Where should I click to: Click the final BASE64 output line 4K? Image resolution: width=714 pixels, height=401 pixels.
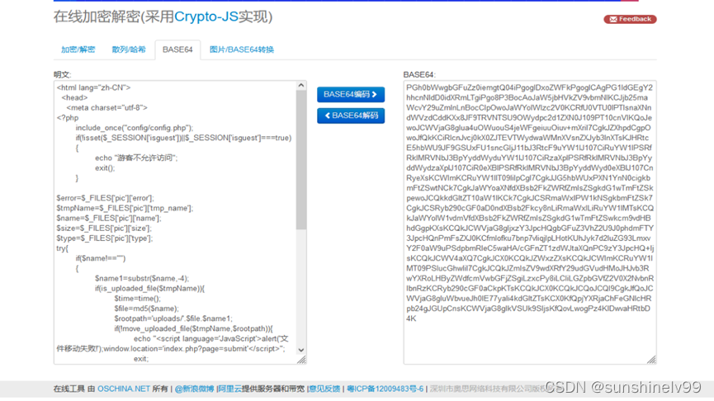[x=411, y=318]
